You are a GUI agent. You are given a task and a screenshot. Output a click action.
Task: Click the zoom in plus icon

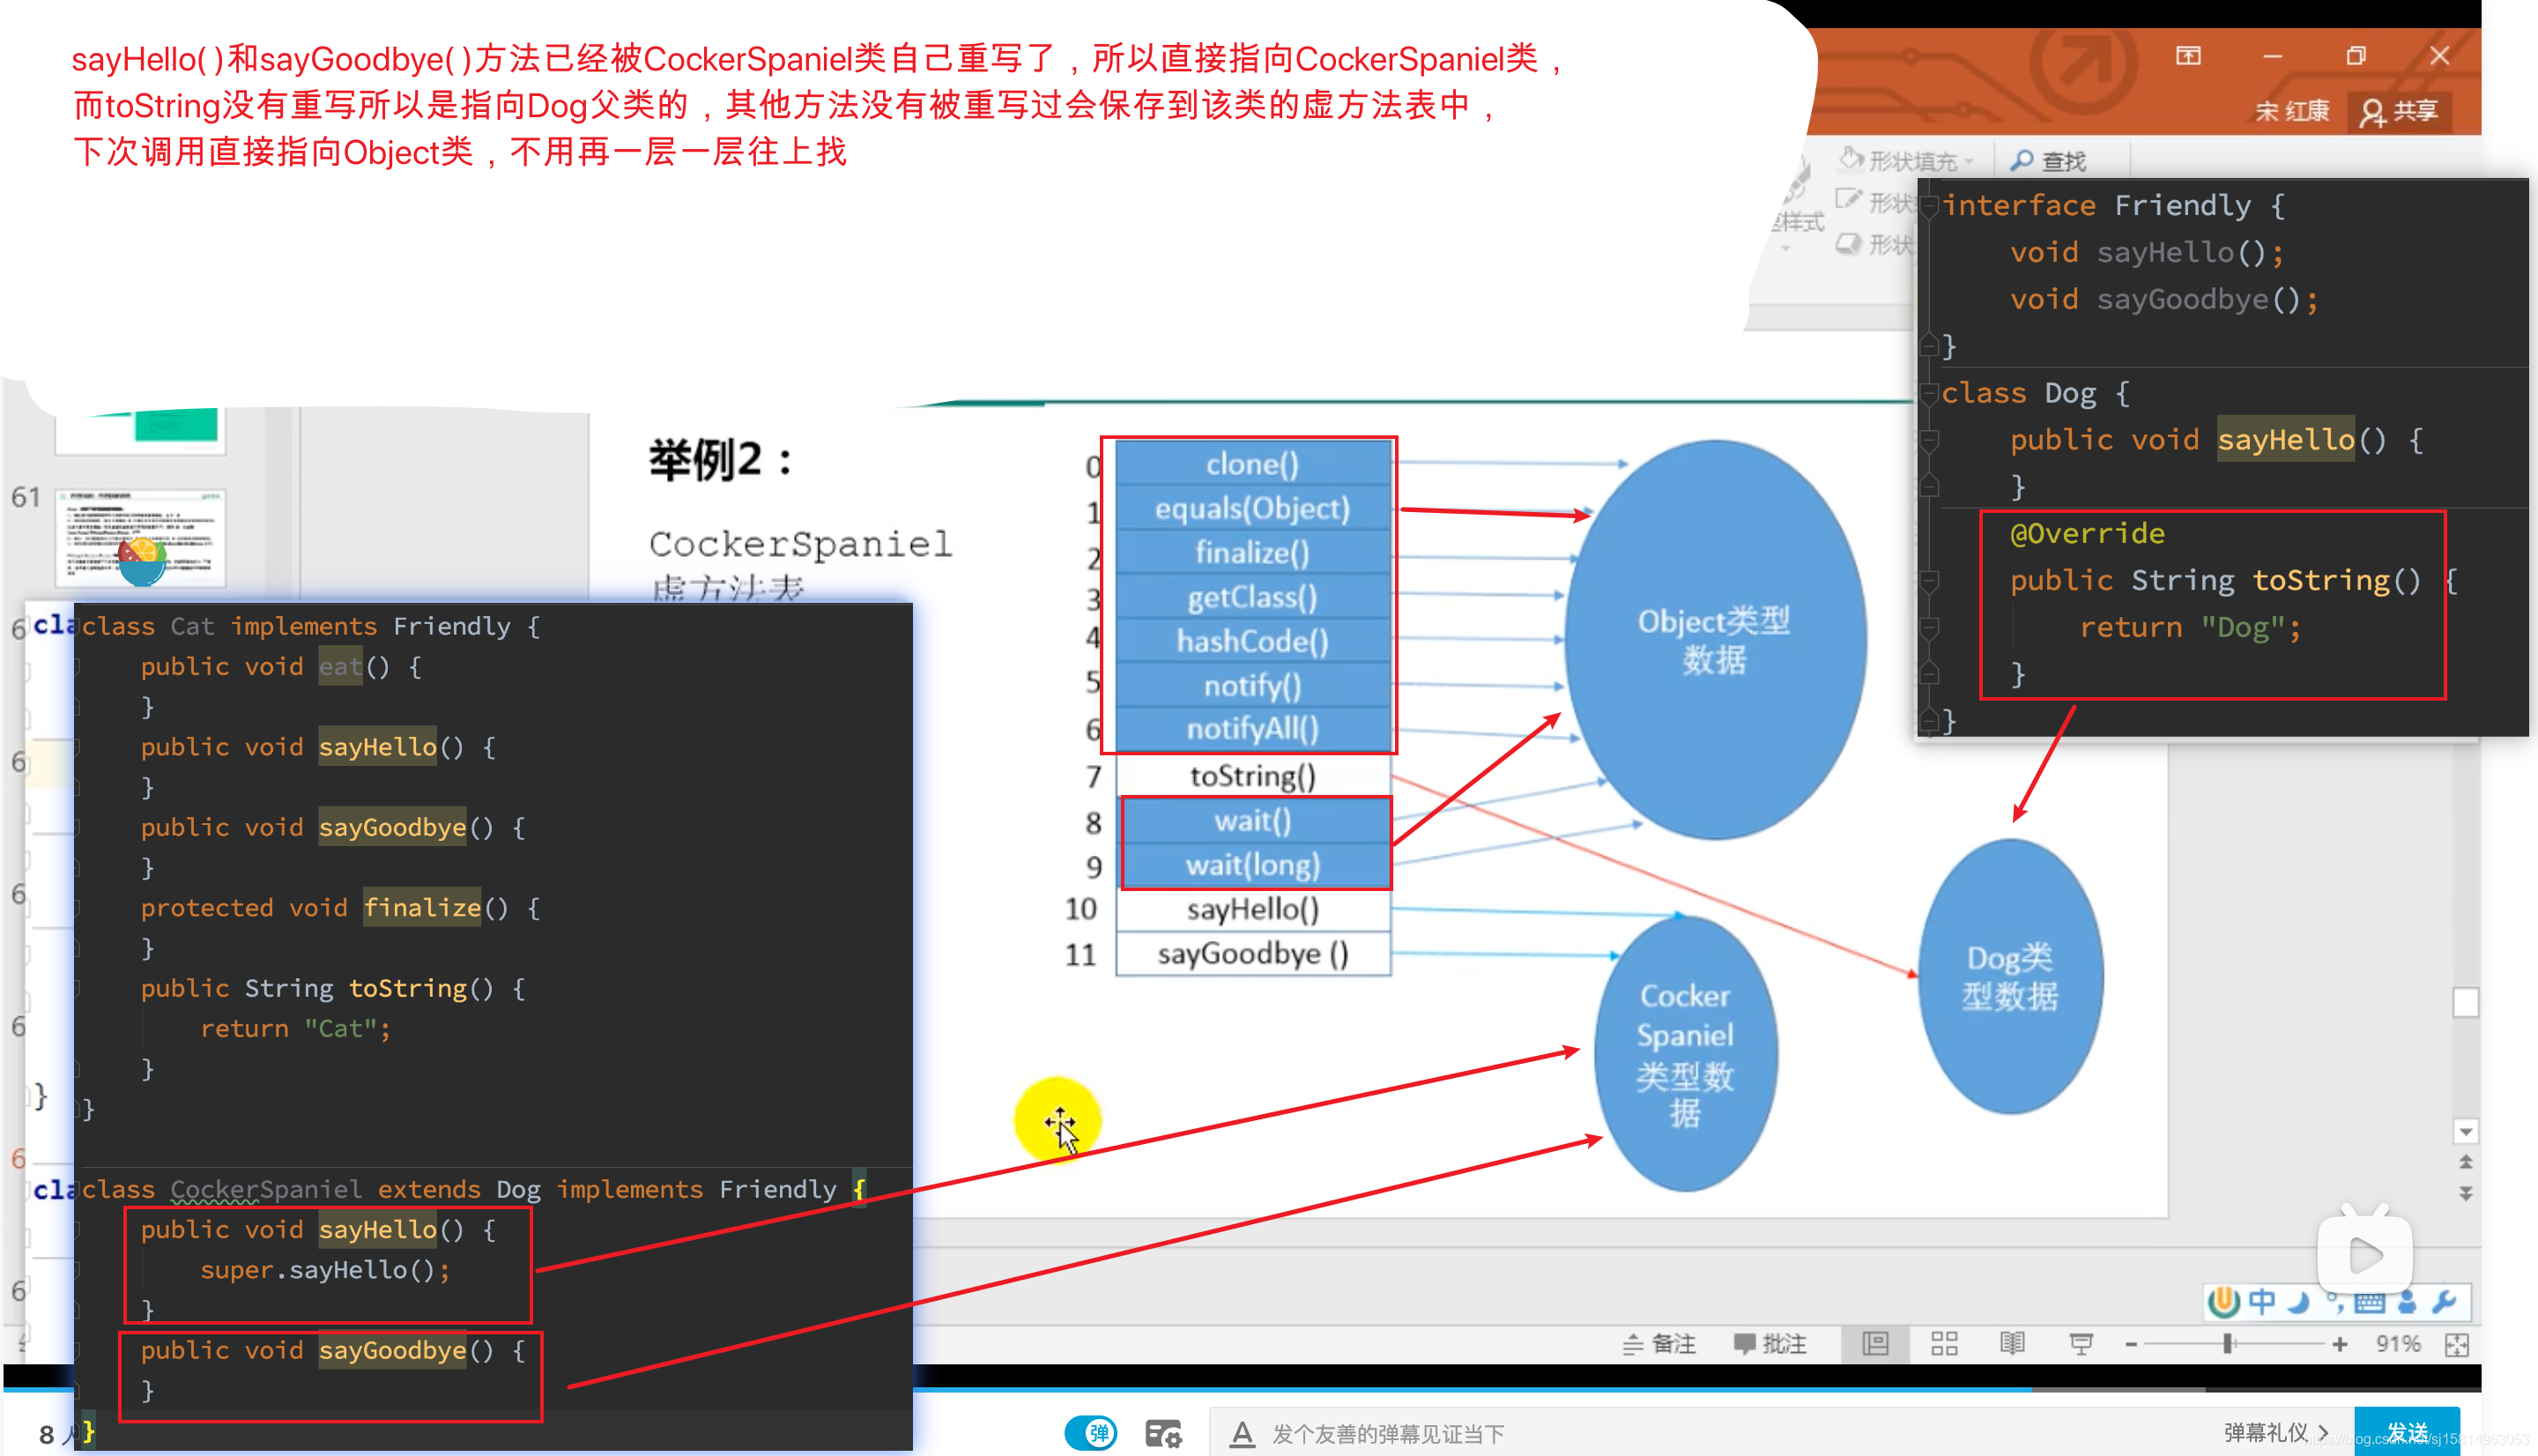pos(2339,1344)
